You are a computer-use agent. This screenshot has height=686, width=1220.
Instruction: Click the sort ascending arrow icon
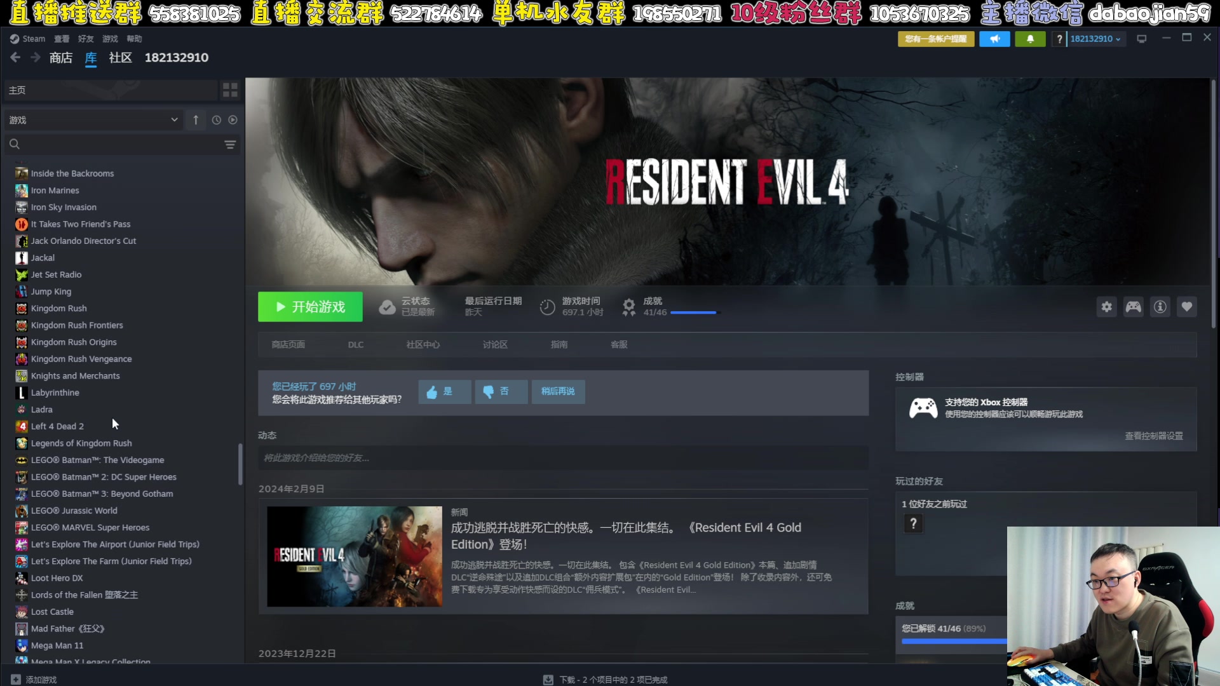[196, 120]
